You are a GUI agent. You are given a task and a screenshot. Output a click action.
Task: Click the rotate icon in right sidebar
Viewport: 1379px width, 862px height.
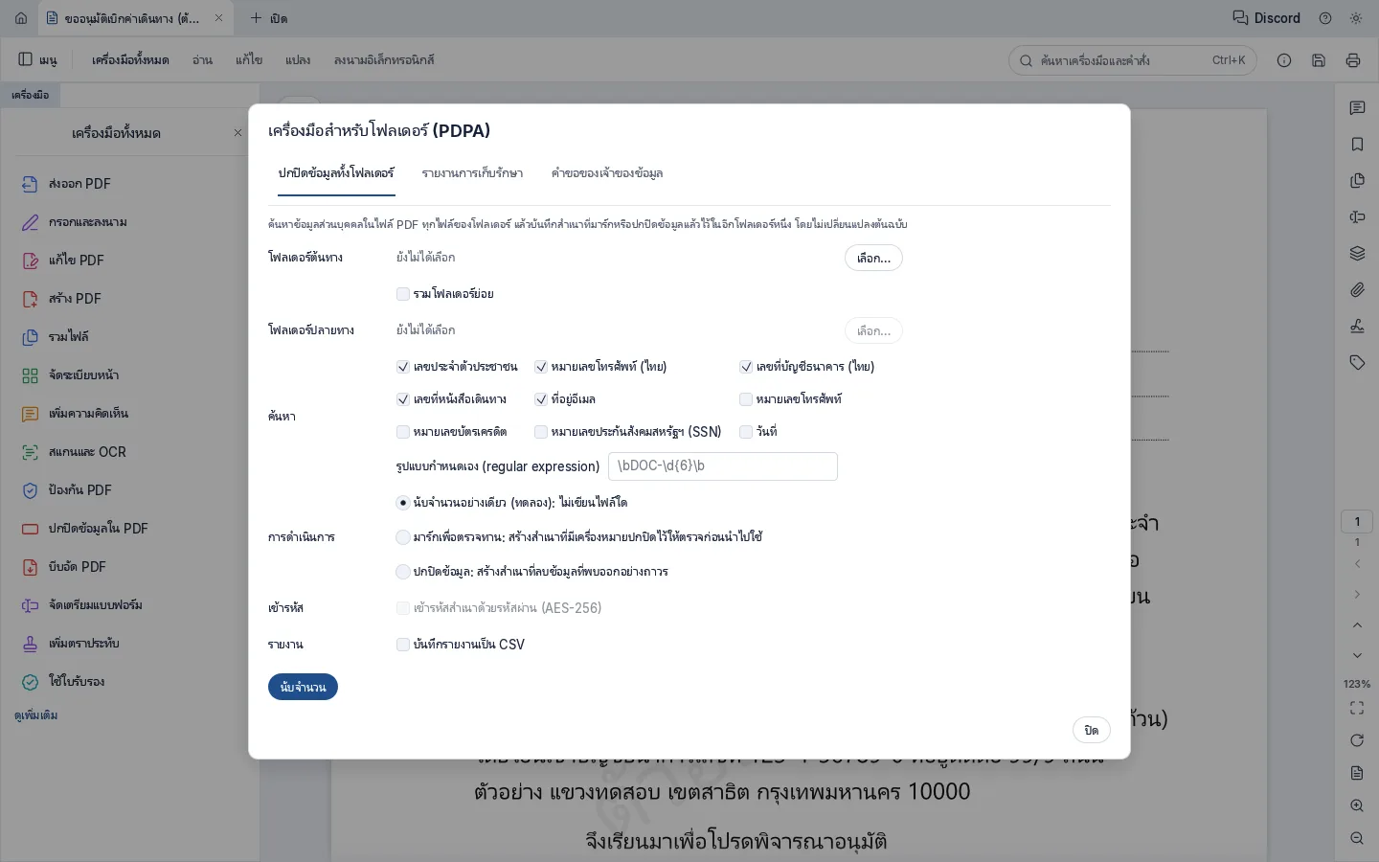[x=1357, y=740]
